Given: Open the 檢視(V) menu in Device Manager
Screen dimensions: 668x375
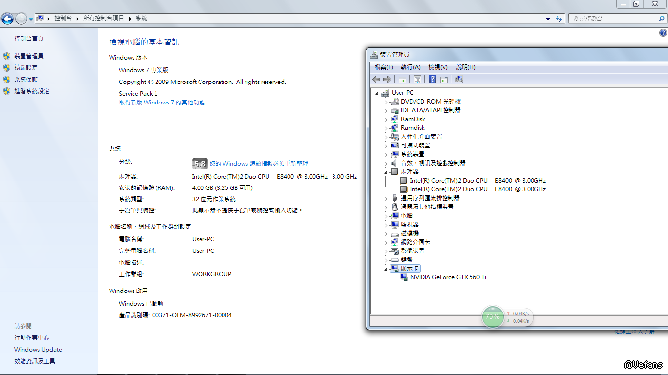Looking at the screenshot, I should 438,67.
